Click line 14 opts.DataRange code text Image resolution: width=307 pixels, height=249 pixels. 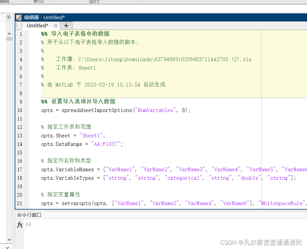coord(82,144)
